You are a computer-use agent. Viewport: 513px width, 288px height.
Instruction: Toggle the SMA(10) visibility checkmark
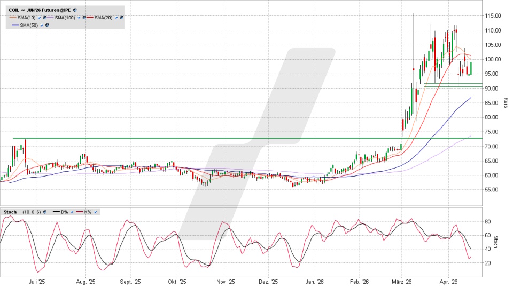pos(40,18)
